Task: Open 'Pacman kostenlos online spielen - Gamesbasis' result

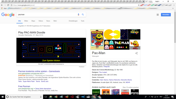Action: pos(39,71)
